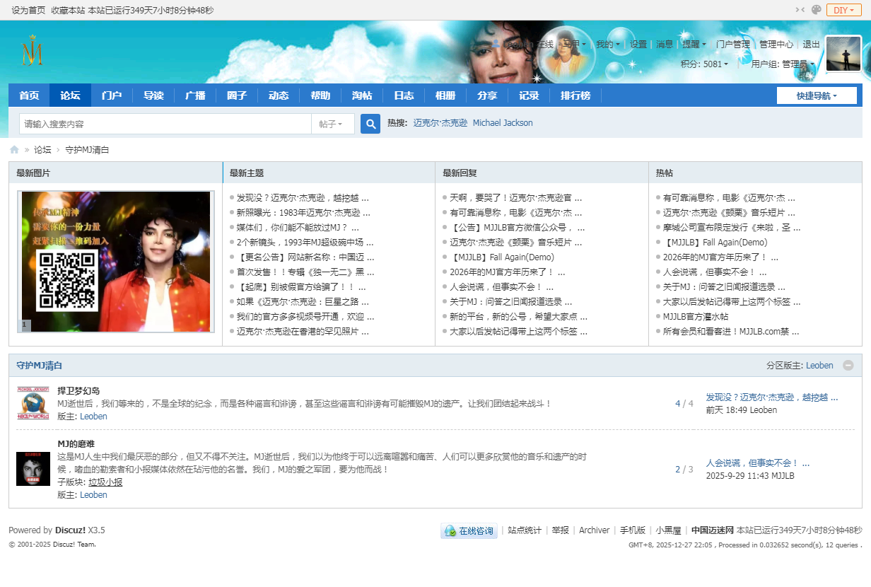Open the 垃圾小报 sub-forum link
The height and width of the screenshot is (587, 871).
pos(105,482)
